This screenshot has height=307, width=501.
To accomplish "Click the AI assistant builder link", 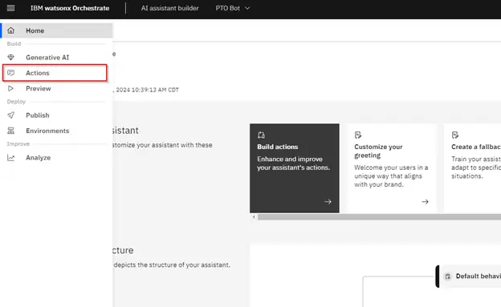I will pos(169,8).
